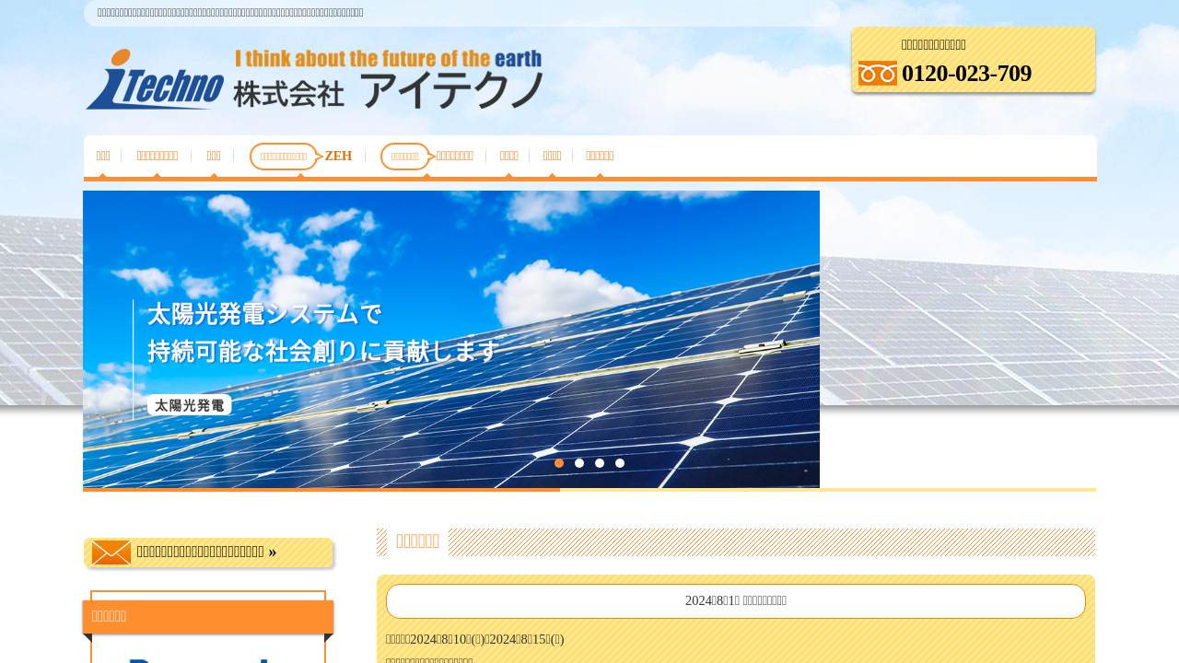Viewport: 1179px width, 663px height.
Task: Click the 太陽光発電 label badge on slide
Action: click(189, 405)
